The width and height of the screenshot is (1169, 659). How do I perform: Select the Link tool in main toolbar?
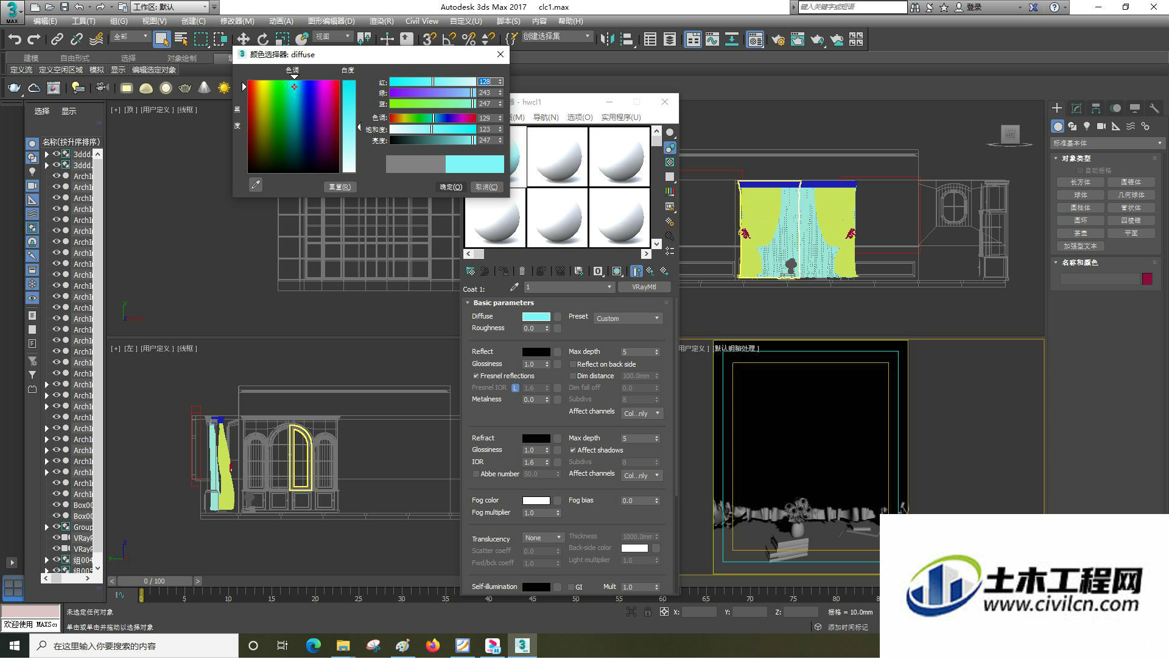point(57,40)
